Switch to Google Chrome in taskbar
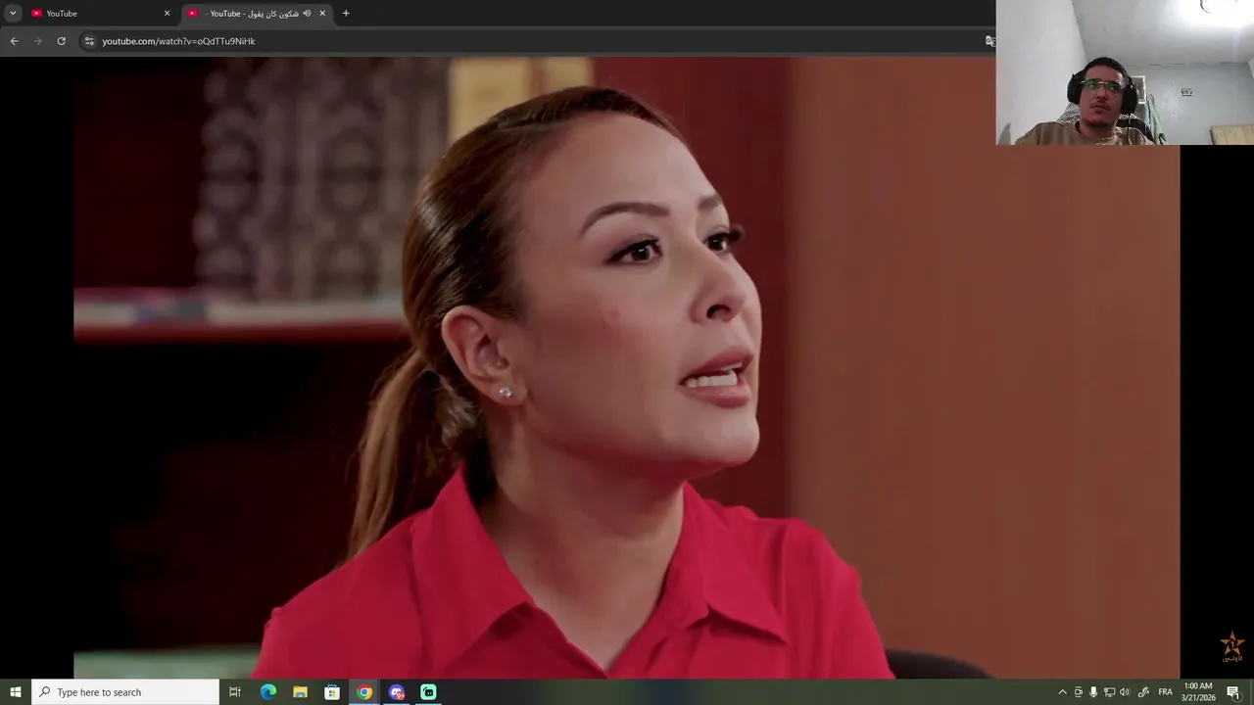Screen dimensions: 1254x705 pos(364,692)
